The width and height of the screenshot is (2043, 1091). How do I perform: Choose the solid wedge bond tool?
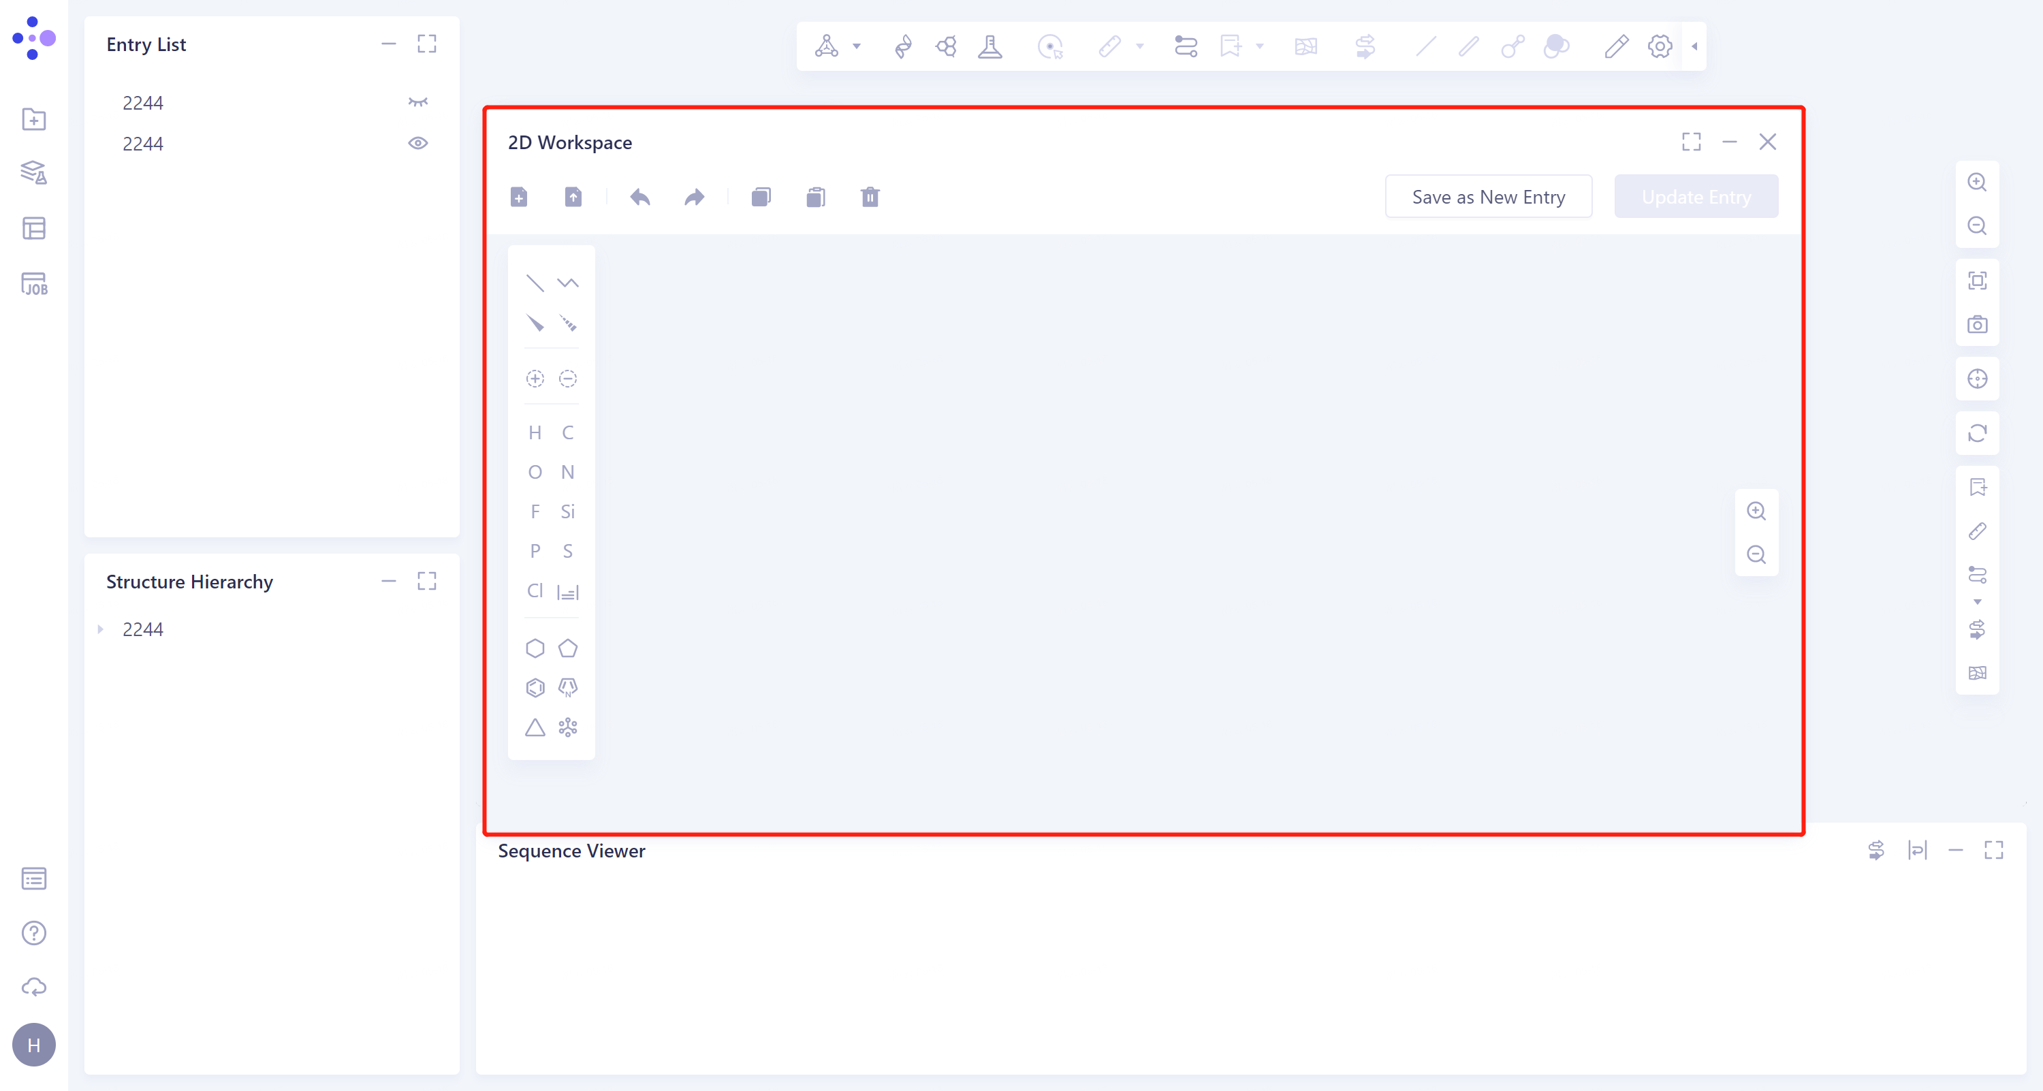coord(535,323)
